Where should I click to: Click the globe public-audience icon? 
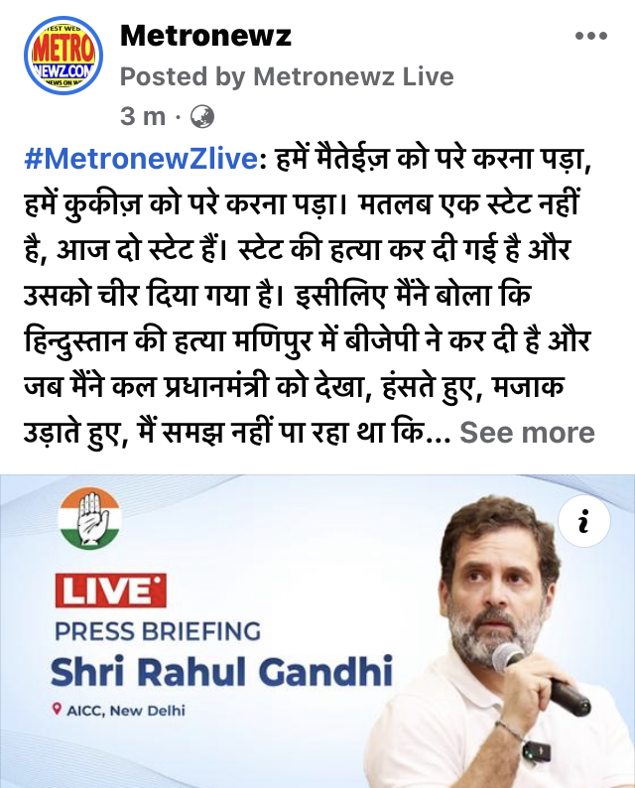pyautogui.click(x=202, y=116)
